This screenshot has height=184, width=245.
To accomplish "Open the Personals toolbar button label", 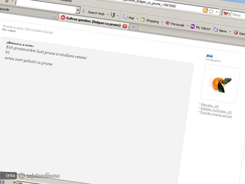I will coord(178,25).
